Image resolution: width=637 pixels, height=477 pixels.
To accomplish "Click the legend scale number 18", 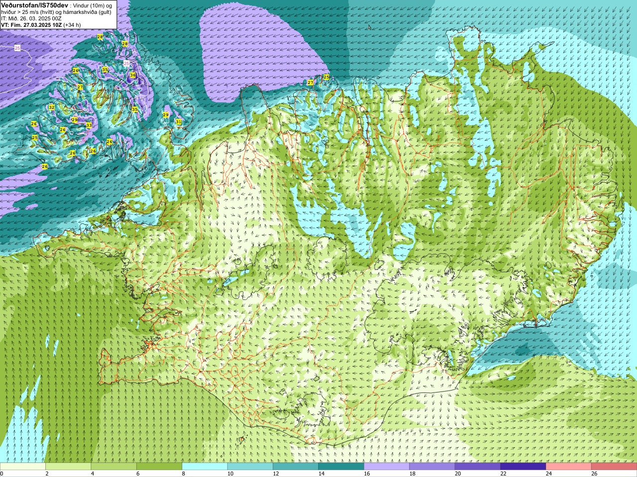I will click(412, 474).
